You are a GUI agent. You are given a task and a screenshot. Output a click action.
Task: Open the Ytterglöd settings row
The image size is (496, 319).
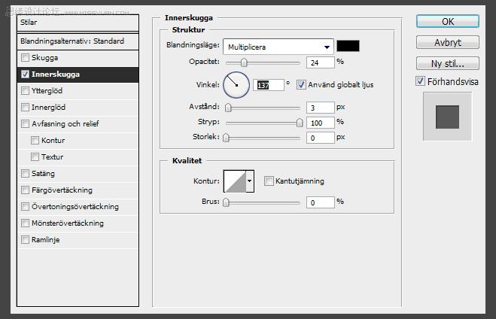[78, 91]
